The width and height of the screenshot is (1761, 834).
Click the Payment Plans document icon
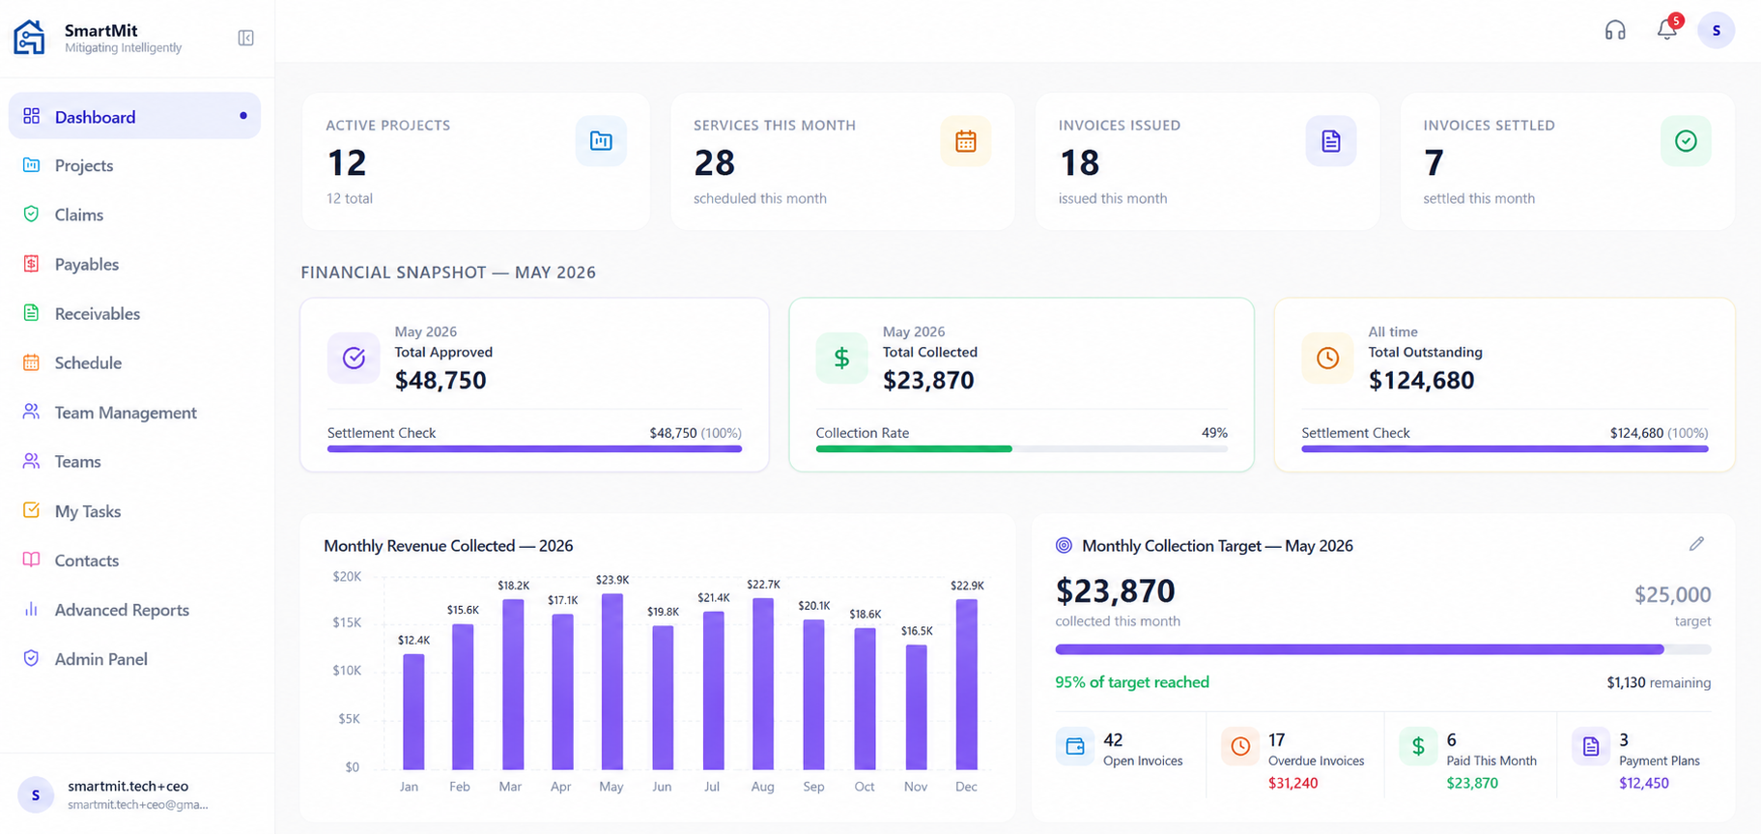pyautogui.click(x=1590, y=746)
